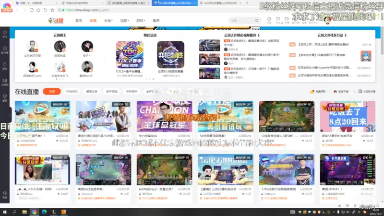Open the 美测服试玩 stream thumbnail
The width and height of the screenshot is (384, 216).
click(226, 116)
